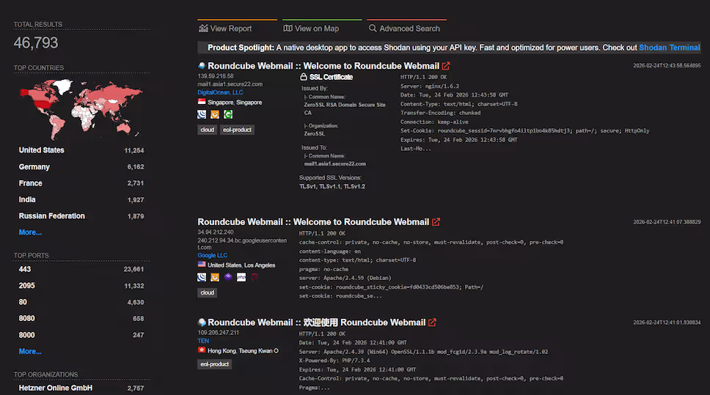
Task: Open the View Report tab
Action: click(226, 29)
